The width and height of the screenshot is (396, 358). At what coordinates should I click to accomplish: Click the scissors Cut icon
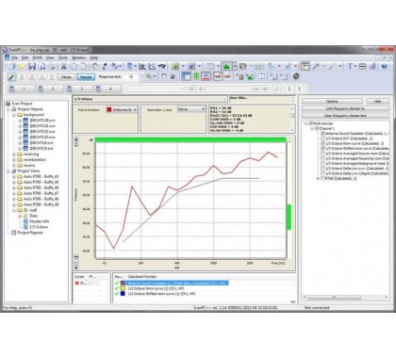63,66
